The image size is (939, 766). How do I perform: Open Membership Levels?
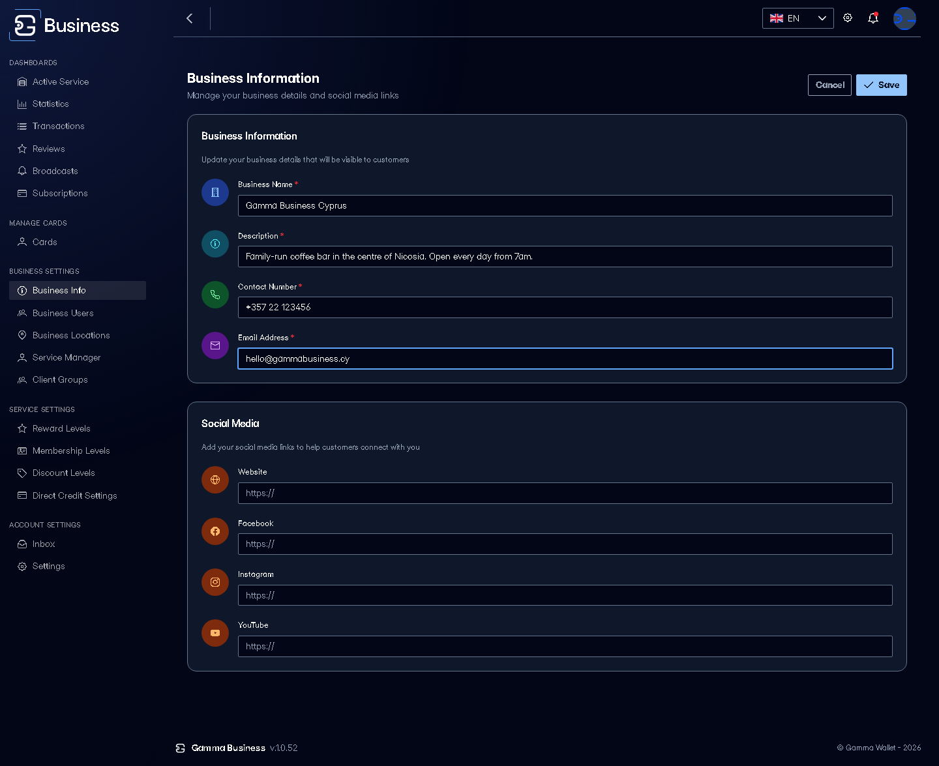point(78,451)
